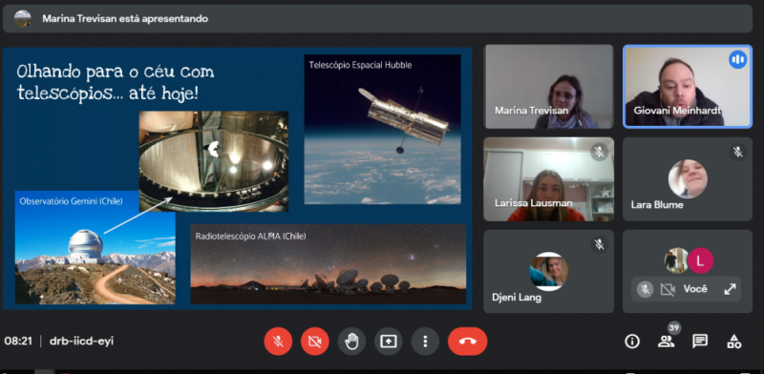Click the Marina Trevisan está apresentando banner
Screen dimensions: 764x374
377,18
